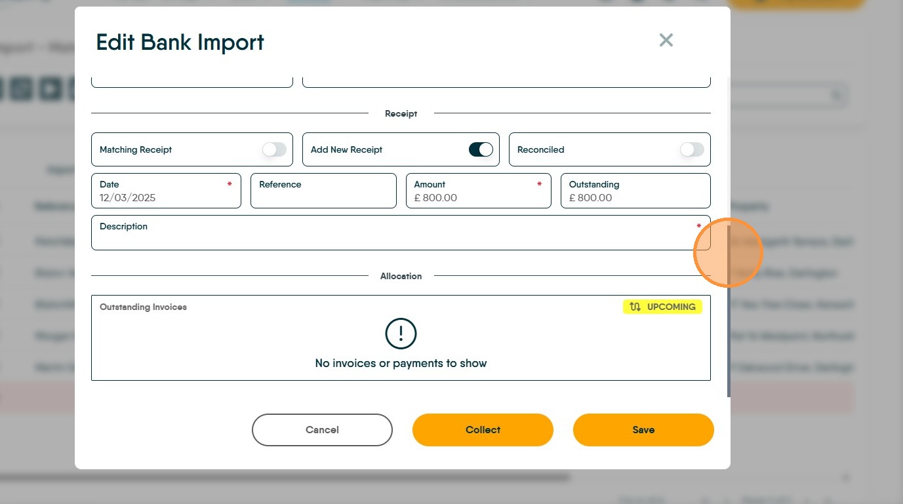The image size is (903, 504).
Task: Click the wide partially visible field above Receipt
Action: (x=506, y=82)
